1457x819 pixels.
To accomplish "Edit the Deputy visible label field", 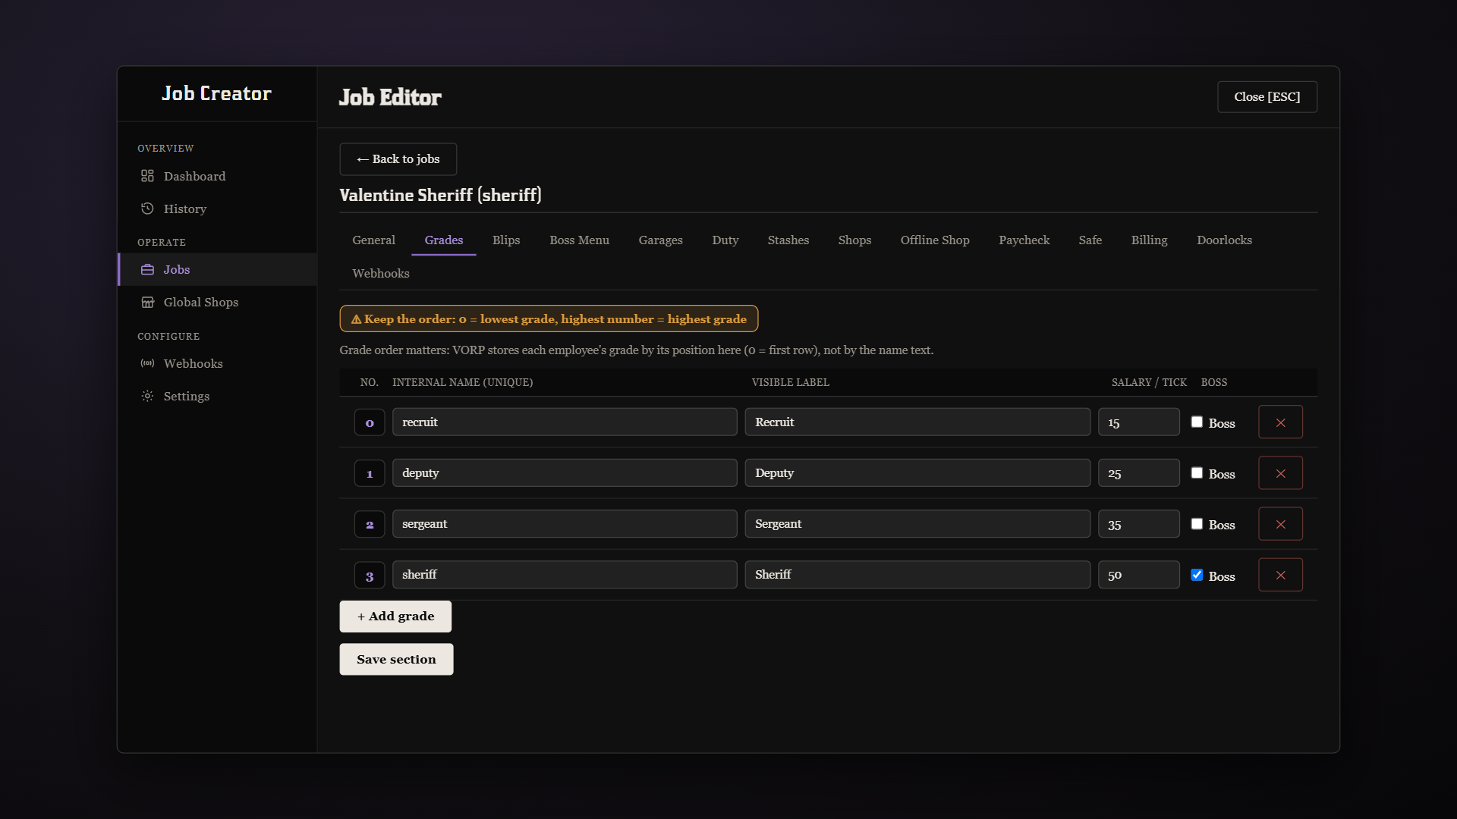I will coord(917,473).
